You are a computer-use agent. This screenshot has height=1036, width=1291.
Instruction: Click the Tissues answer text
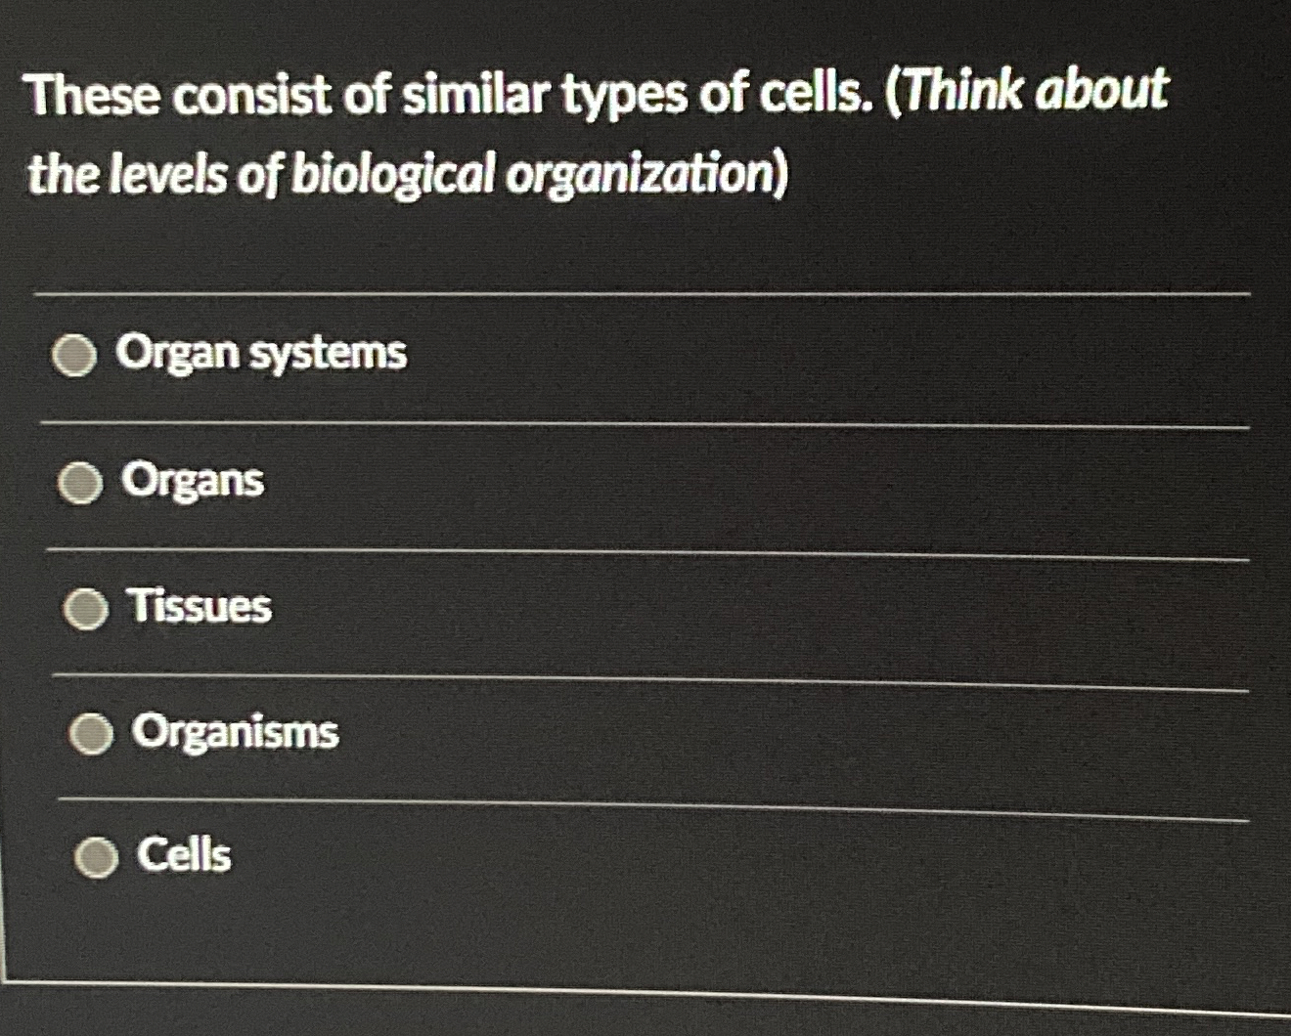[200, 608]
